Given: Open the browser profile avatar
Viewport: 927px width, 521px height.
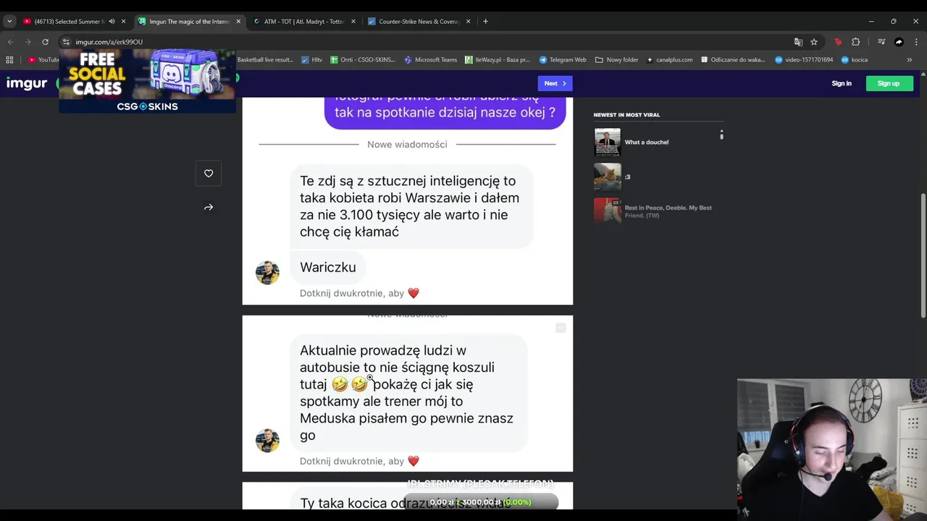Looking at the screenshot, I should 899,42.
